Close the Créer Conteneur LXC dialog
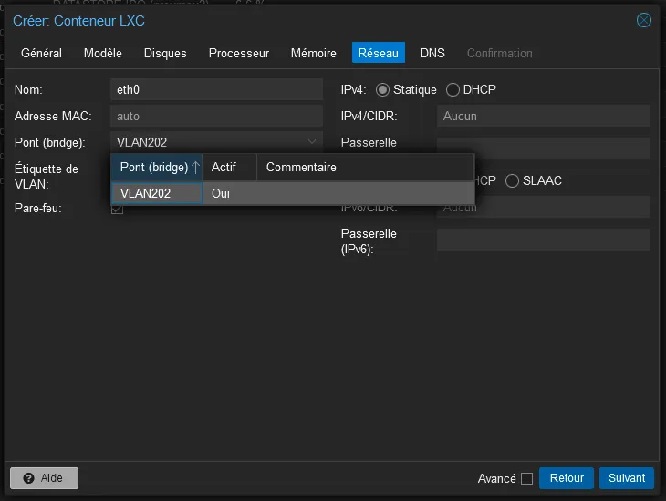The image size is (666, 501). pyautogui.click(x=644, y=20)
